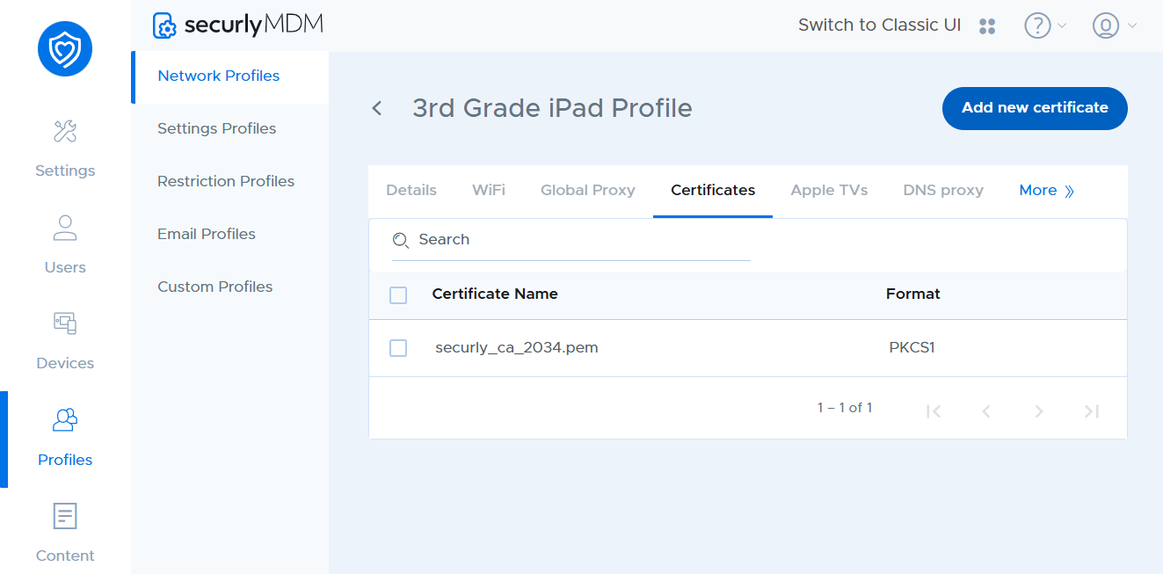Open the Devices section
1163x574 pixels.
tap(65, 341)
